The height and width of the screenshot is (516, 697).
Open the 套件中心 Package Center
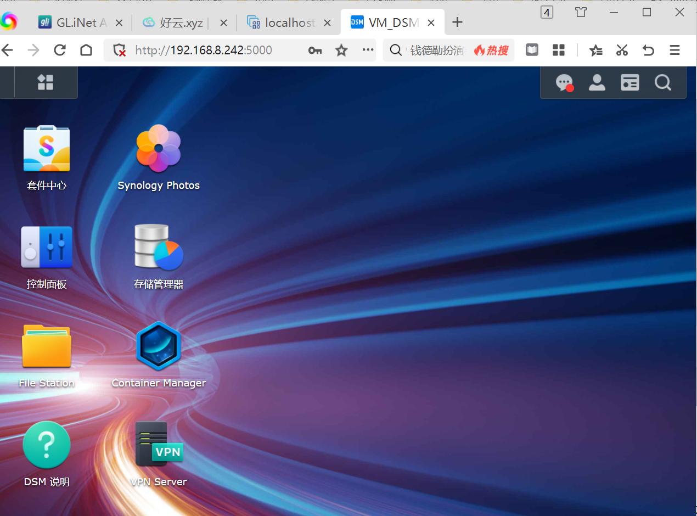pyautogui.click(x=47, y=148)
